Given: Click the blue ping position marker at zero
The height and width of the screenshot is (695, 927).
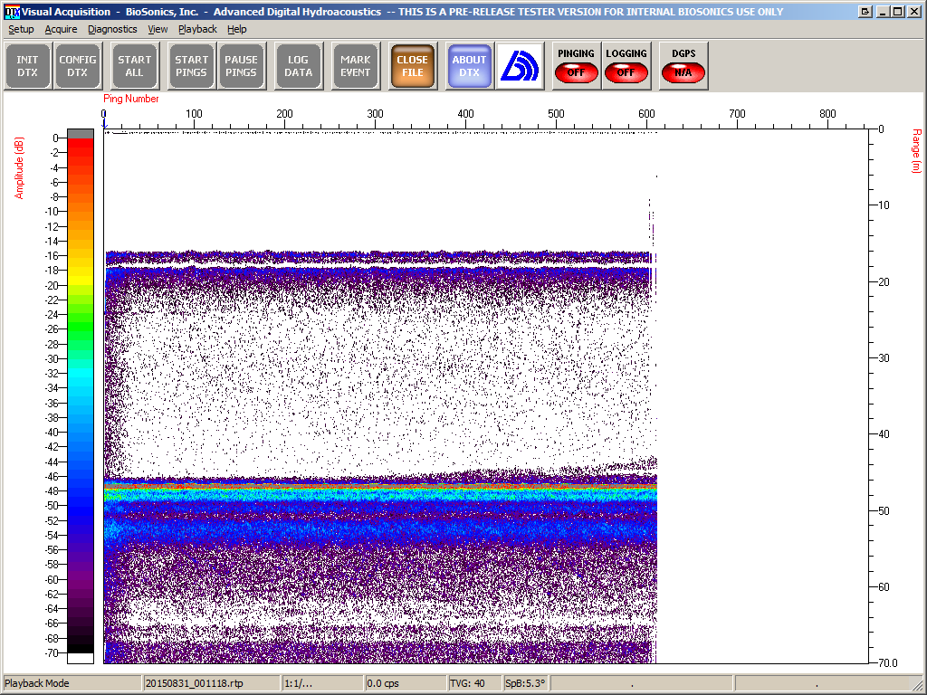Looking at the screenshot, I should tap(104, 122).
